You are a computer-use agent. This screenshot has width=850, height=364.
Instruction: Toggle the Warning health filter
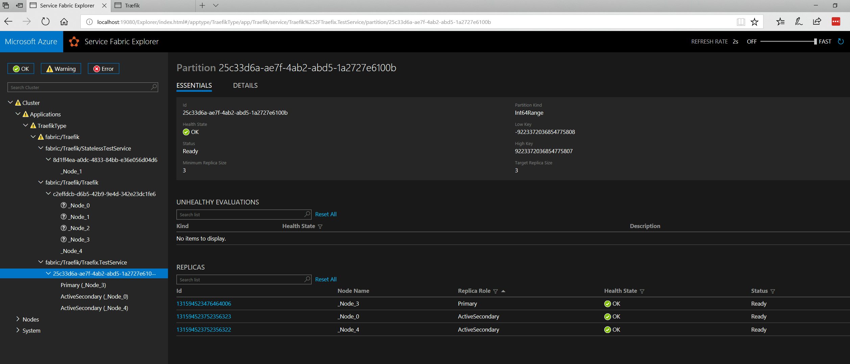[x=61, y=68]
